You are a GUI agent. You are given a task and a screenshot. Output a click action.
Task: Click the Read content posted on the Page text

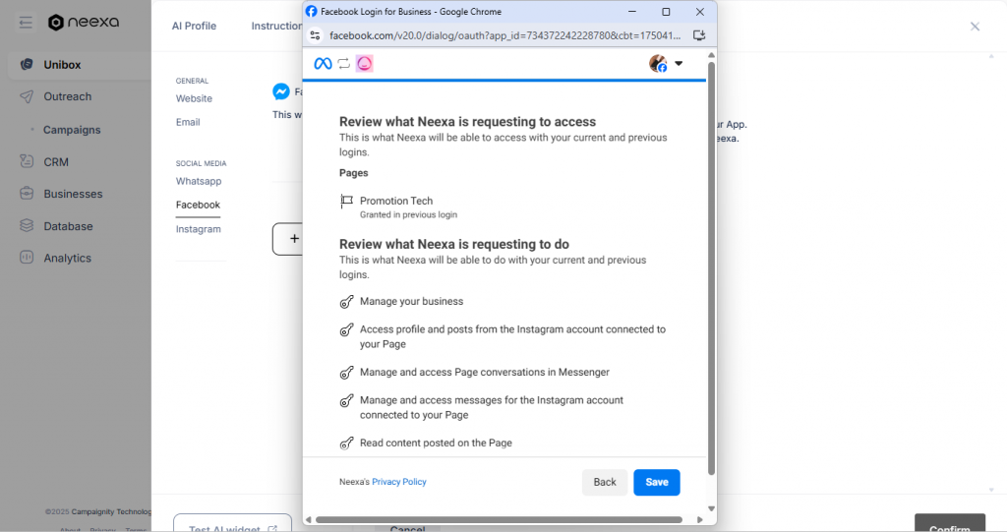436,443
